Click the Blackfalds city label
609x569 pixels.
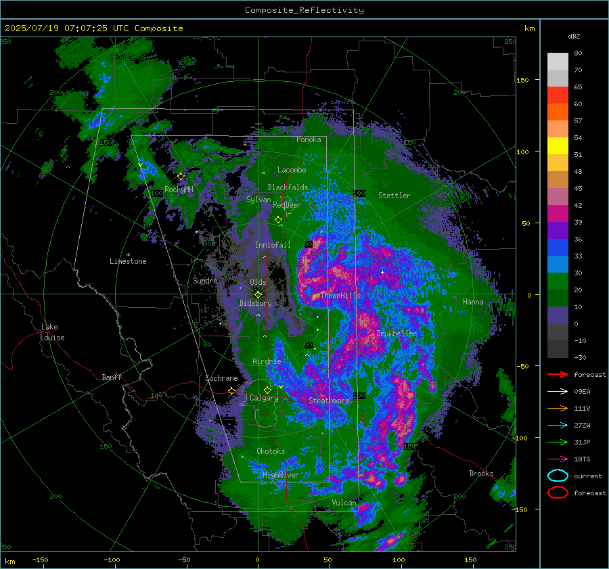coord(288,187)
